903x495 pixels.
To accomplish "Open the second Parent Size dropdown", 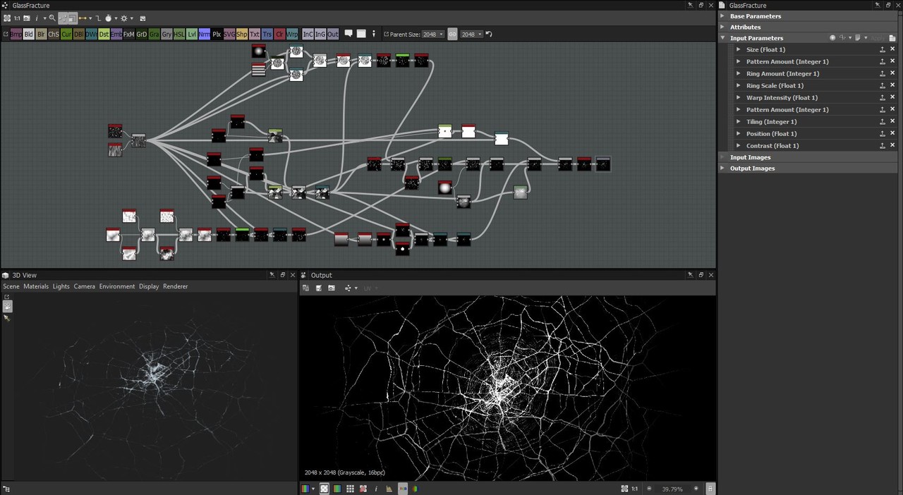I will click(x=471, y=34).
